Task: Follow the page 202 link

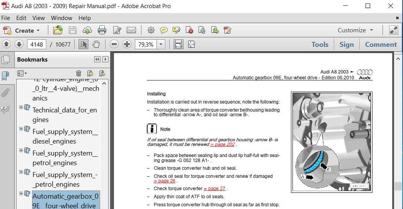Action: click(223, 144)
